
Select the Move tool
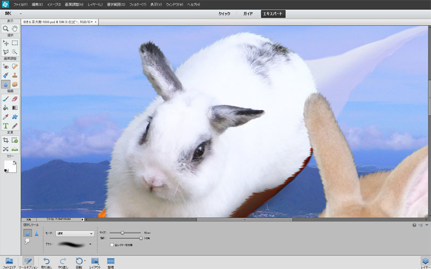tap(5, 43)
